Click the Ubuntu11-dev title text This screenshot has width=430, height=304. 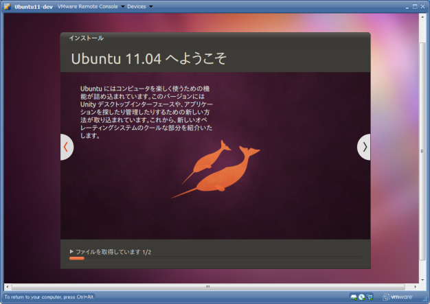point(34,7)
